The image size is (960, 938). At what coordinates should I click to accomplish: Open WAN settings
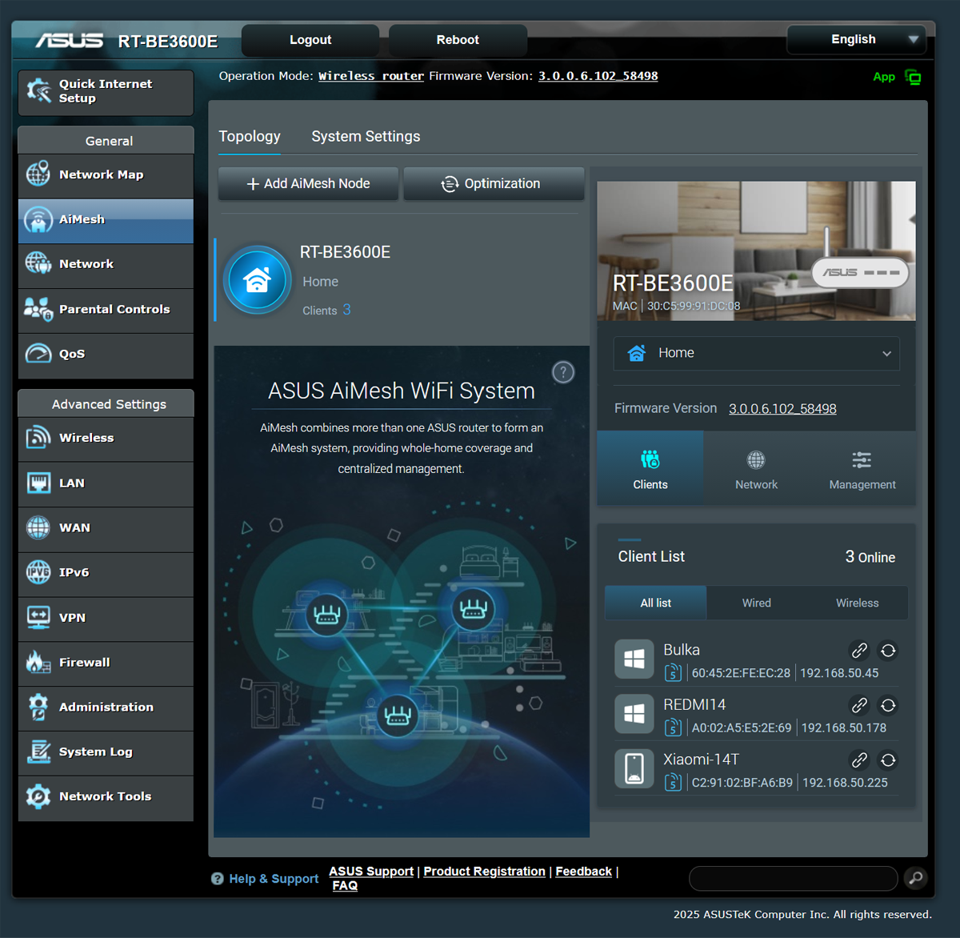tap(106, 528)
